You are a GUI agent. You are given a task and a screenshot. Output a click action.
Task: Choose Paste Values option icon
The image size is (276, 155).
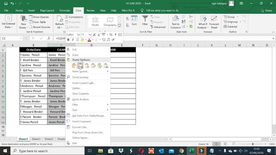click(81, 66)
